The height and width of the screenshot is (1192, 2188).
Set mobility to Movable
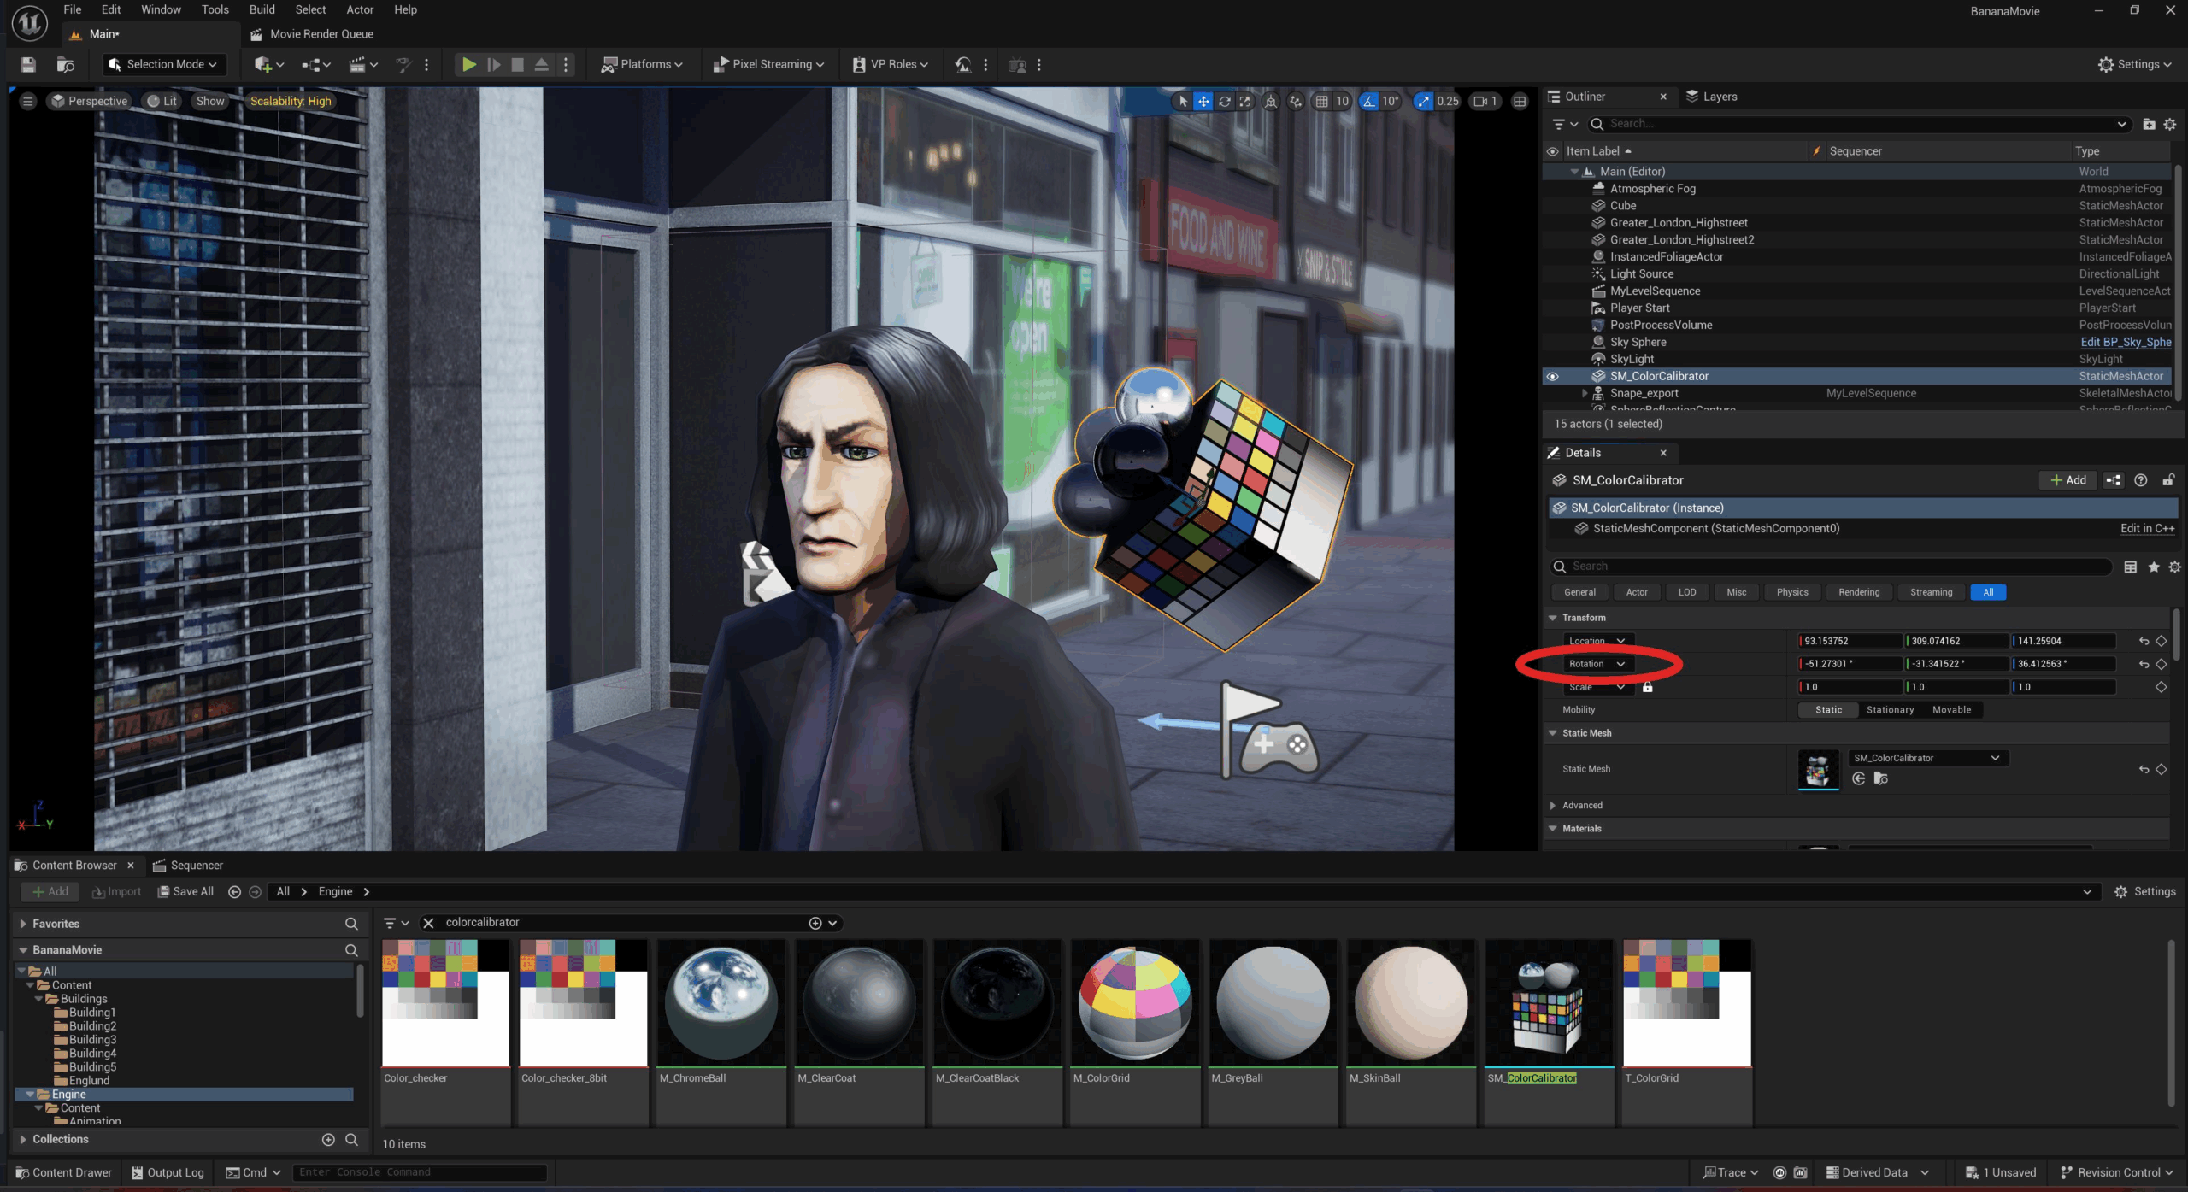1951,709
